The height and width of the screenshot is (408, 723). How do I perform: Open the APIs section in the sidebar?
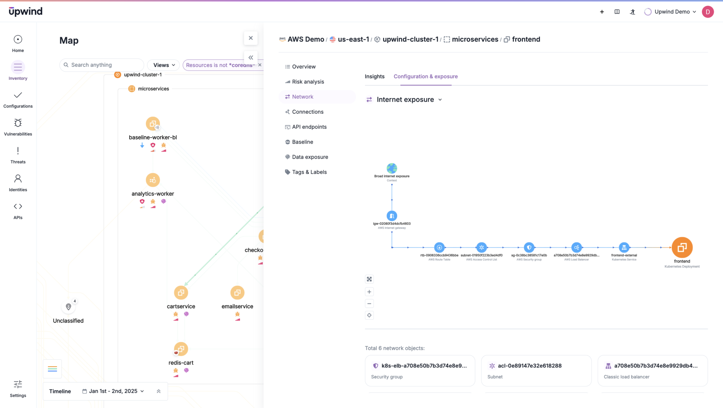pos(18,210)
